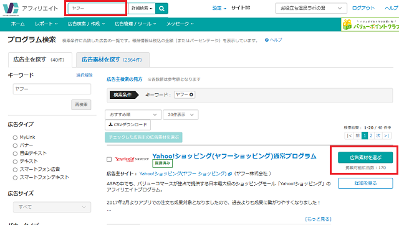399x225 pixels.
Task: Select the スマートフォンテキスト ad type
Action: [15, 178]
